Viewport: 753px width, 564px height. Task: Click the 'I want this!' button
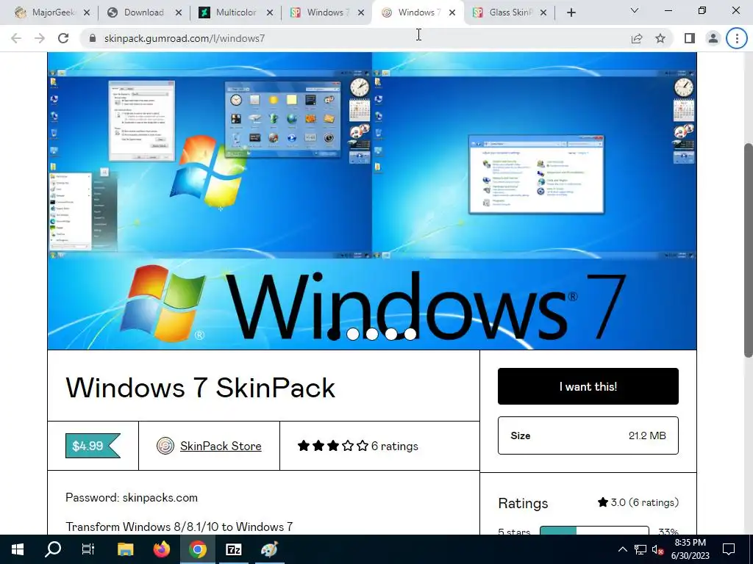[x=588, y=386]
